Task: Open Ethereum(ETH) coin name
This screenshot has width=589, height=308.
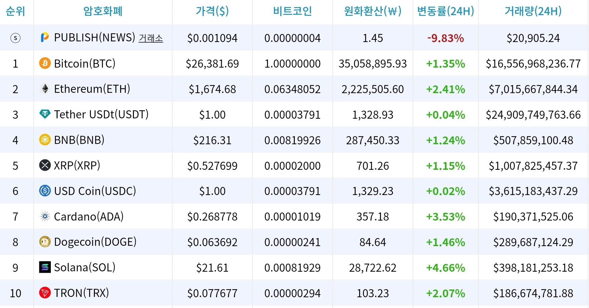Action: pos(92,89)
